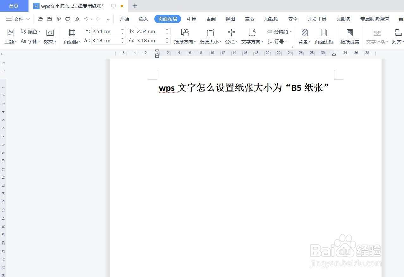
Task: Switch to the 开始 tab
Action: point(124,19)
